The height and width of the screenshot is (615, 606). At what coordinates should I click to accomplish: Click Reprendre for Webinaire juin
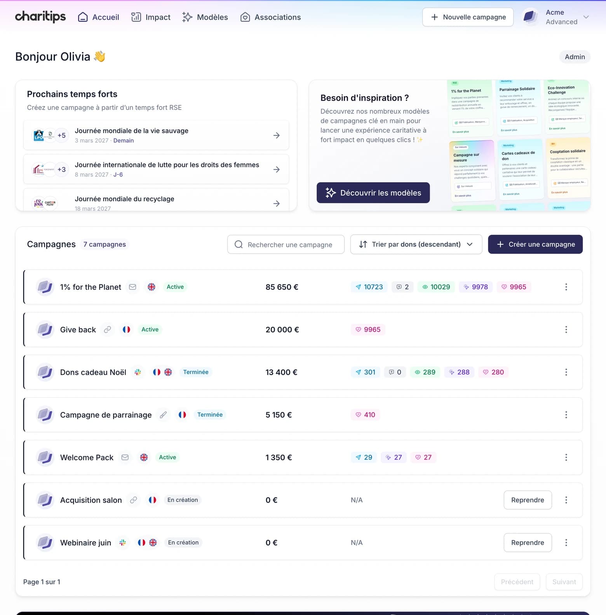tap(528, 542)
